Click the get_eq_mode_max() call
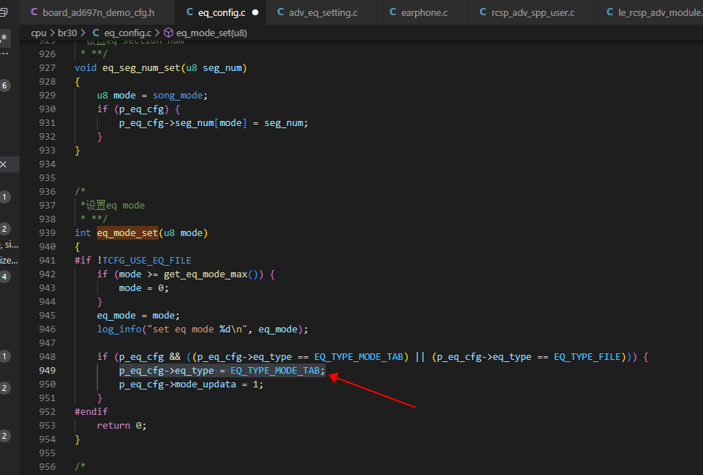Viewport: 703px width, 475px height. click(x=214, y=274)
